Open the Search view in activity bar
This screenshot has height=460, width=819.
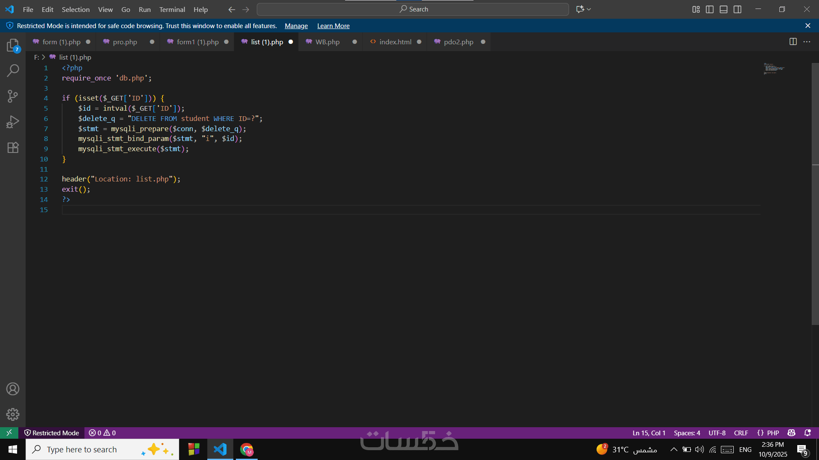pyautogui.click(x=13, y=71)
